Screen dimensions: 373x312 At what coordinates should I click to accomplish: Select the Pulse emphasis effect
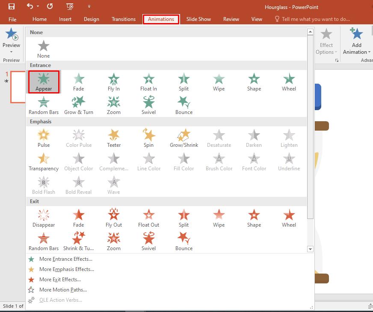pos(43,137)
